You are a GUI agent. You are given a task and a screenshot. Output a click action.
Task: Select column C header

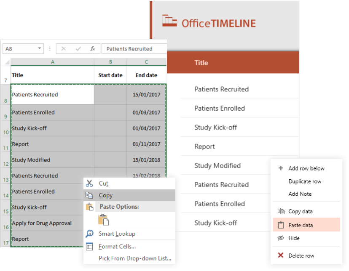(146, 62)
